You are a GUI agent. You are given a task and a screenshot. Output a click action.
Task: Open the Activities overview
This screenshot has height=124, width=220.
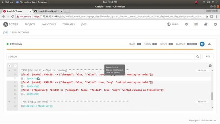[x=7, y=2]
